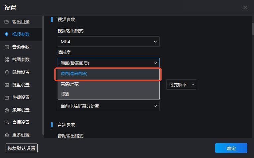The width and height of the screenshot is (254, 158).
Task: Click the live streaming settings icon
Action: (x=7, y=122)
